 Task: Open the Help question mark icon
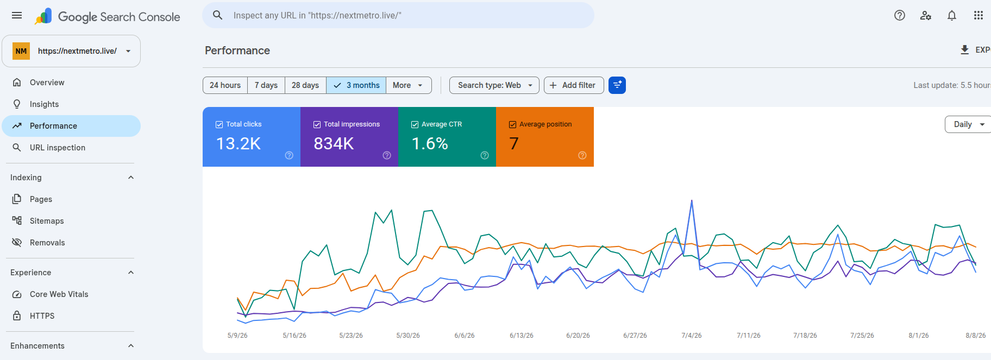pos(900,15)
